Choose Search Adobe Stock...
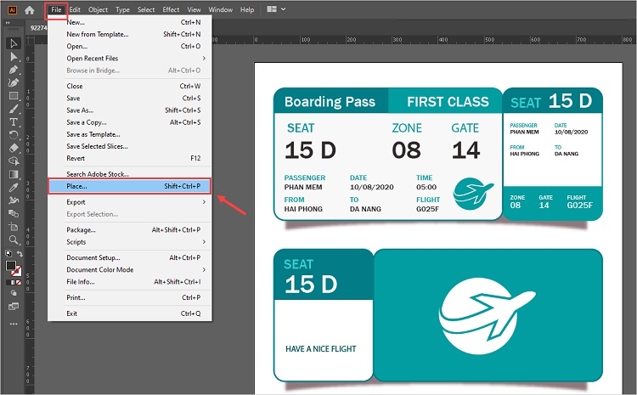This screenshot has width=637, height=395. coord(130,174)
